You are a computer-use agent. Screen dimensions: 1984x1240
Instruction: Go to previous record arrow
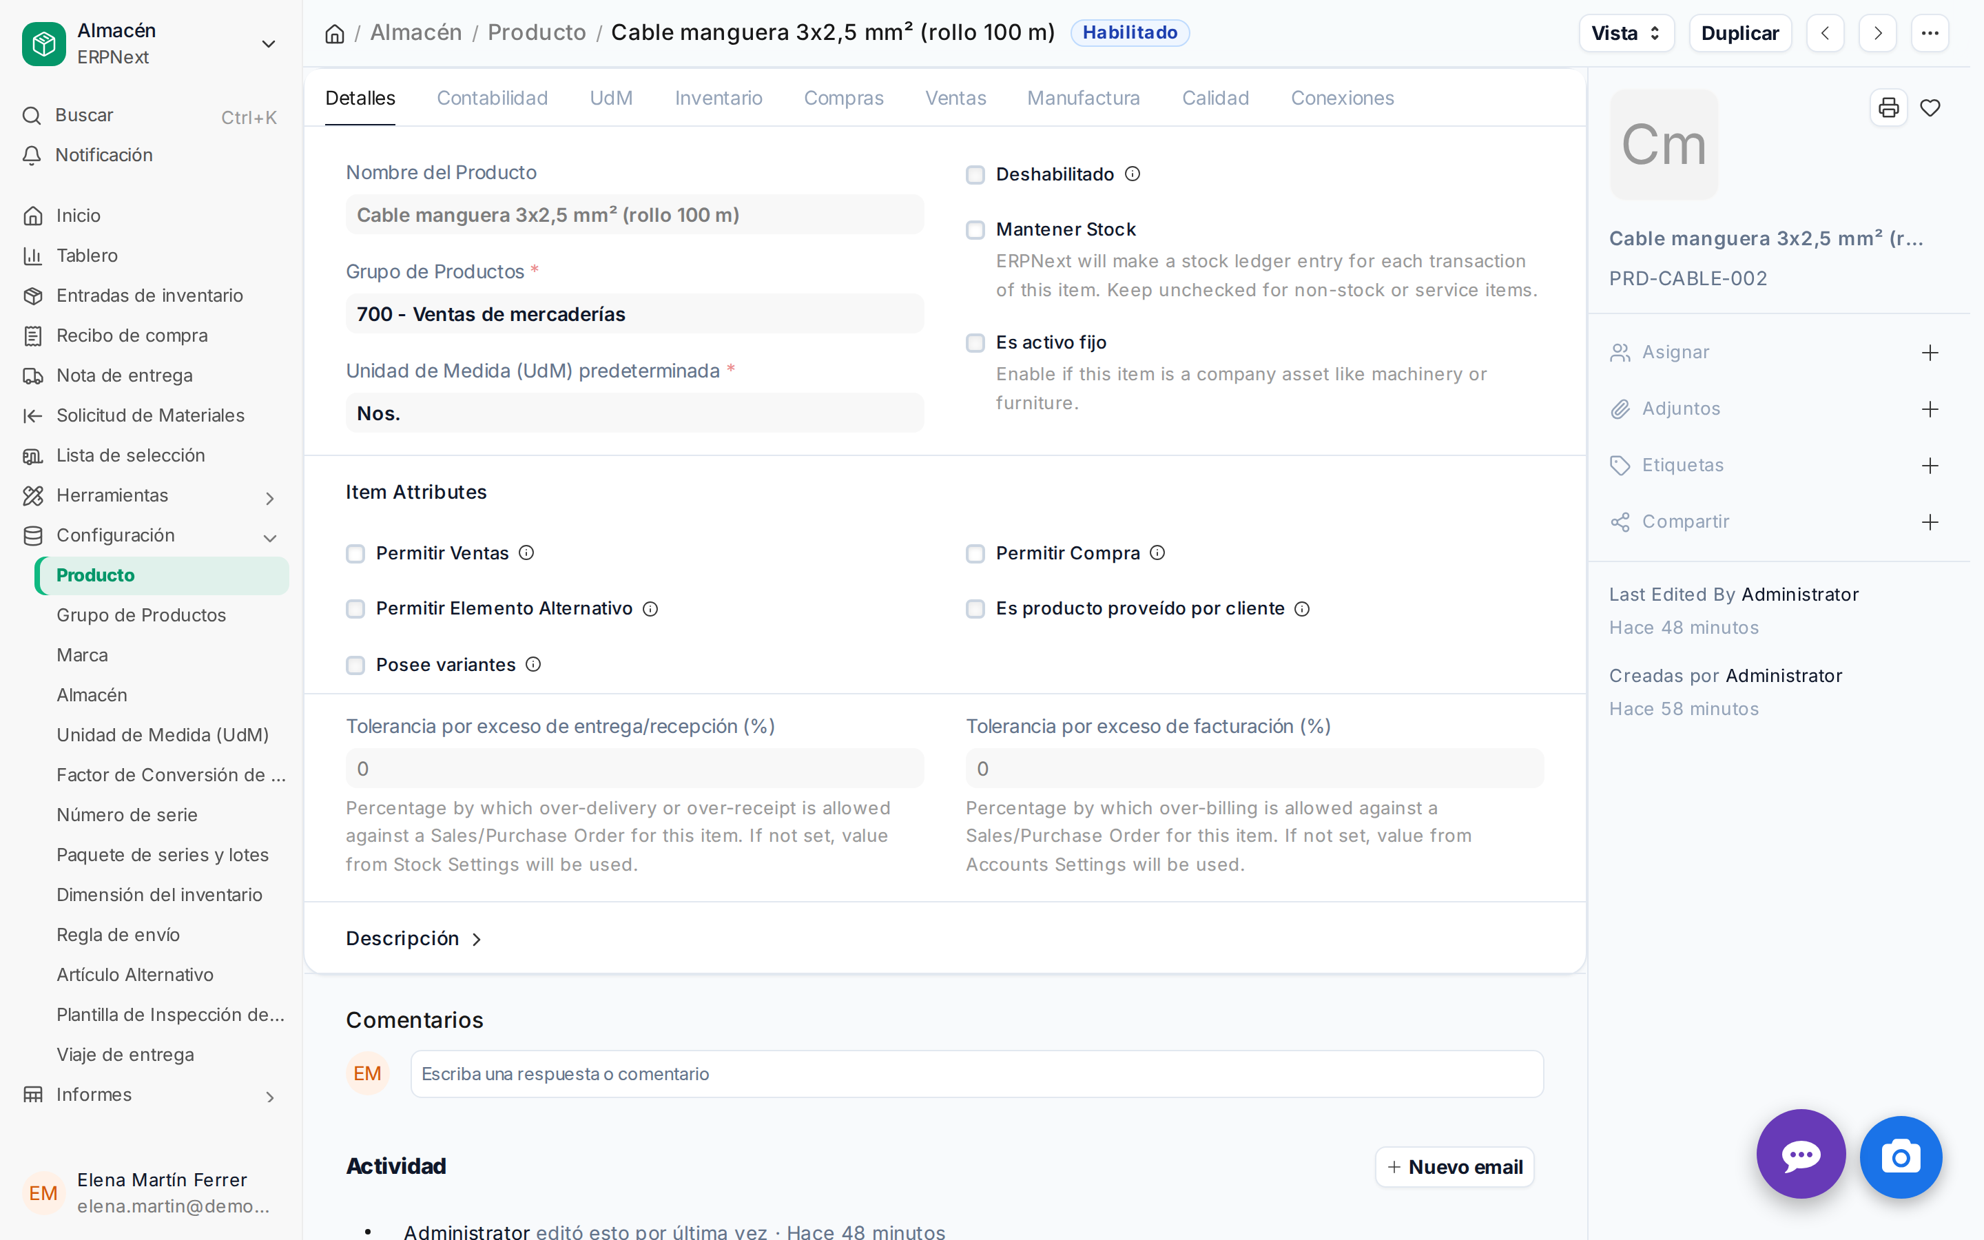(x=1825, y=33)
